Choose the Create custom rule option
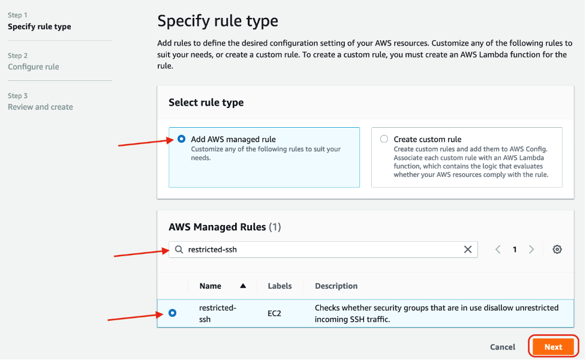Screen dimensions: 586x360 (x=383, y=139)
